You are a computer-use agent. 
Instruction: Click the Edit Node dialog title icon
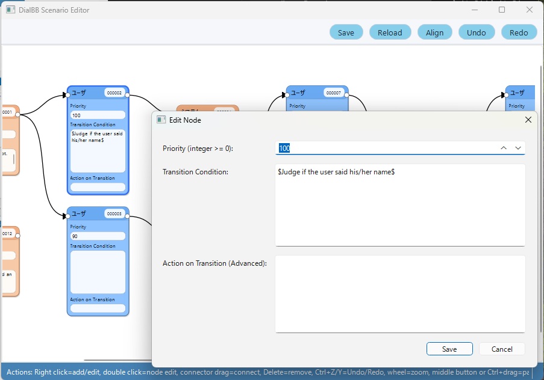(161, 120)
